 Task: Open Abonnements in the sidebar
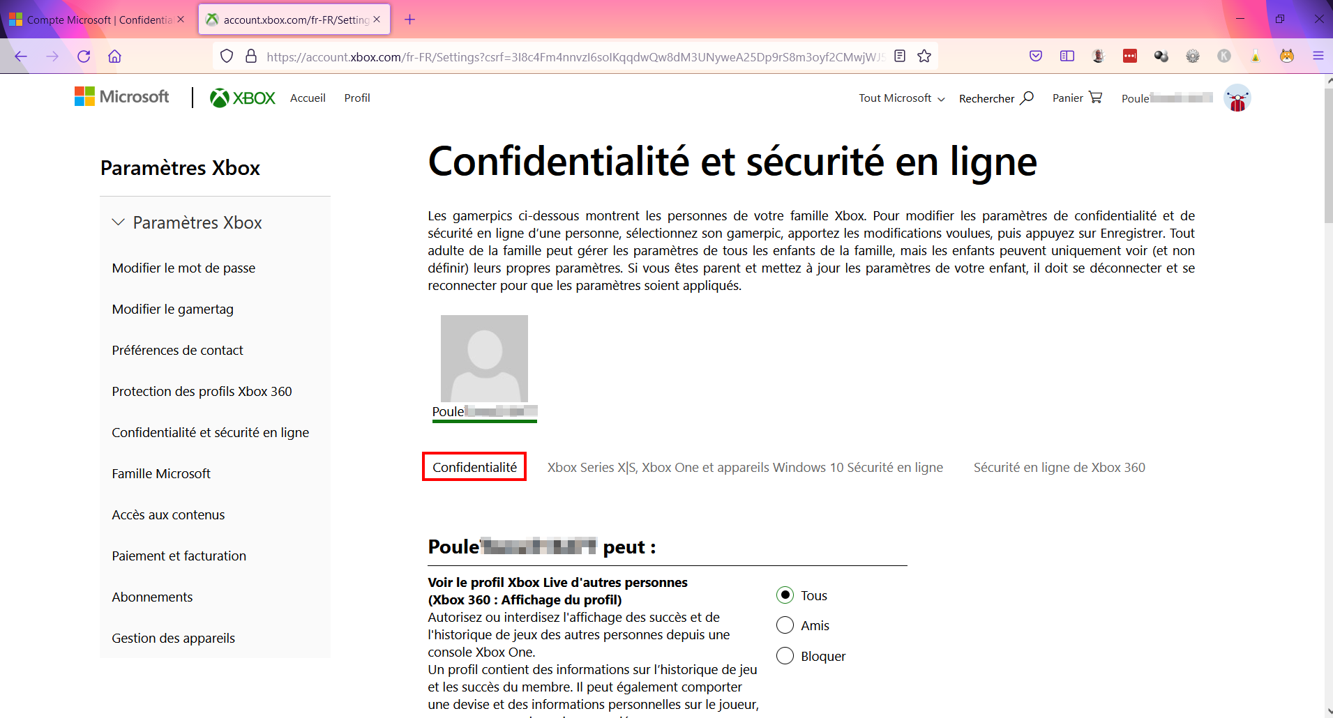tap(152, 597)
